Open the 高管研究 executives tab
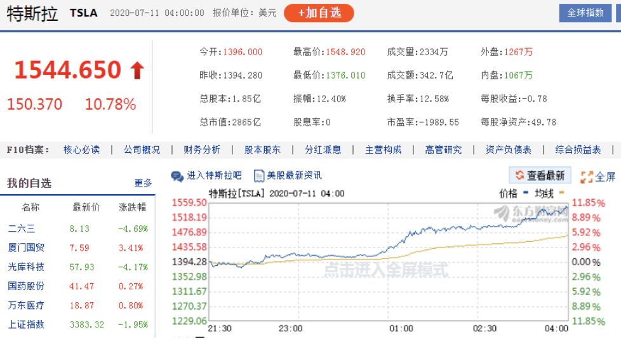Viewport: 621px width, 344px height. click(443, 150)
